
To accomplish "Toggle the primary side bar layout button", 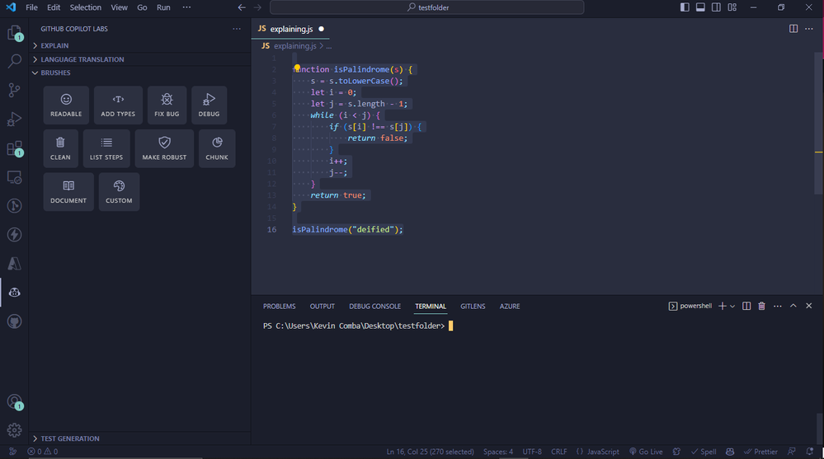I will click(x=685, y=7).
